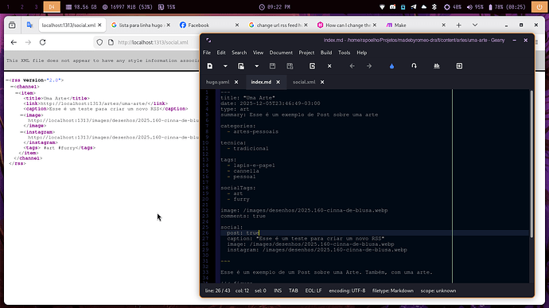Click Save All icon in Geany toolbar
The width and height of the screenshot is (549, 308).
[290, 66]
